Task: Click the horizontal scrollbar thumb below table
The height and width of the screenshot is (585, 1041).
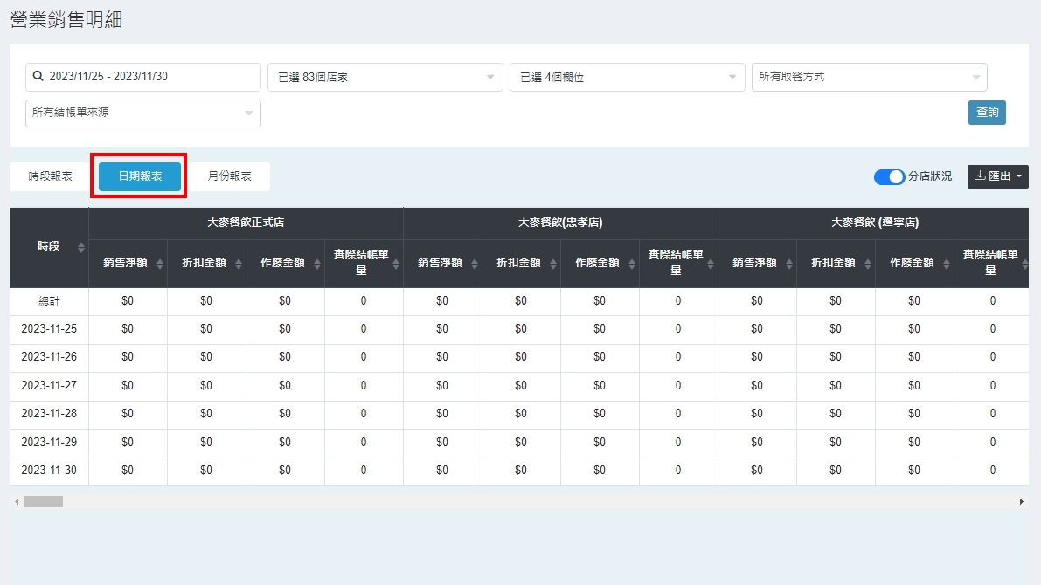Action: (x=44, y=502)
